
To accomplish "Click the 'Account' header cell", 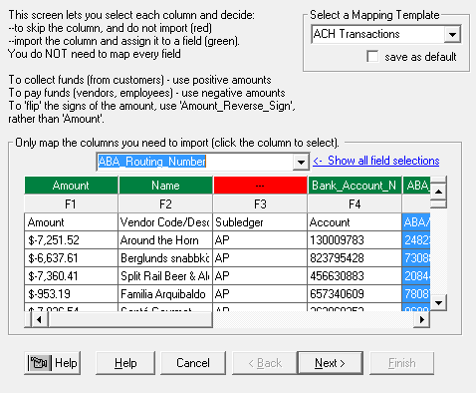I will click(x=355, y=222).
